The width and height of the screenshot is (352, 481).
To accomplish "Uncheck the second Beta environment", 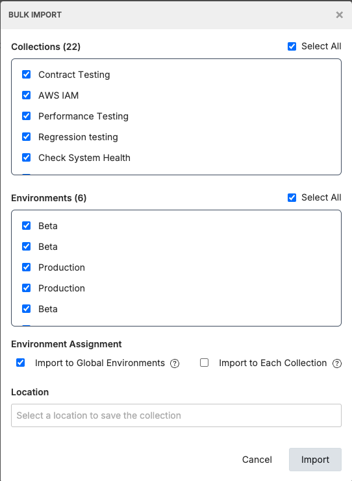I will tap(27, 246).
